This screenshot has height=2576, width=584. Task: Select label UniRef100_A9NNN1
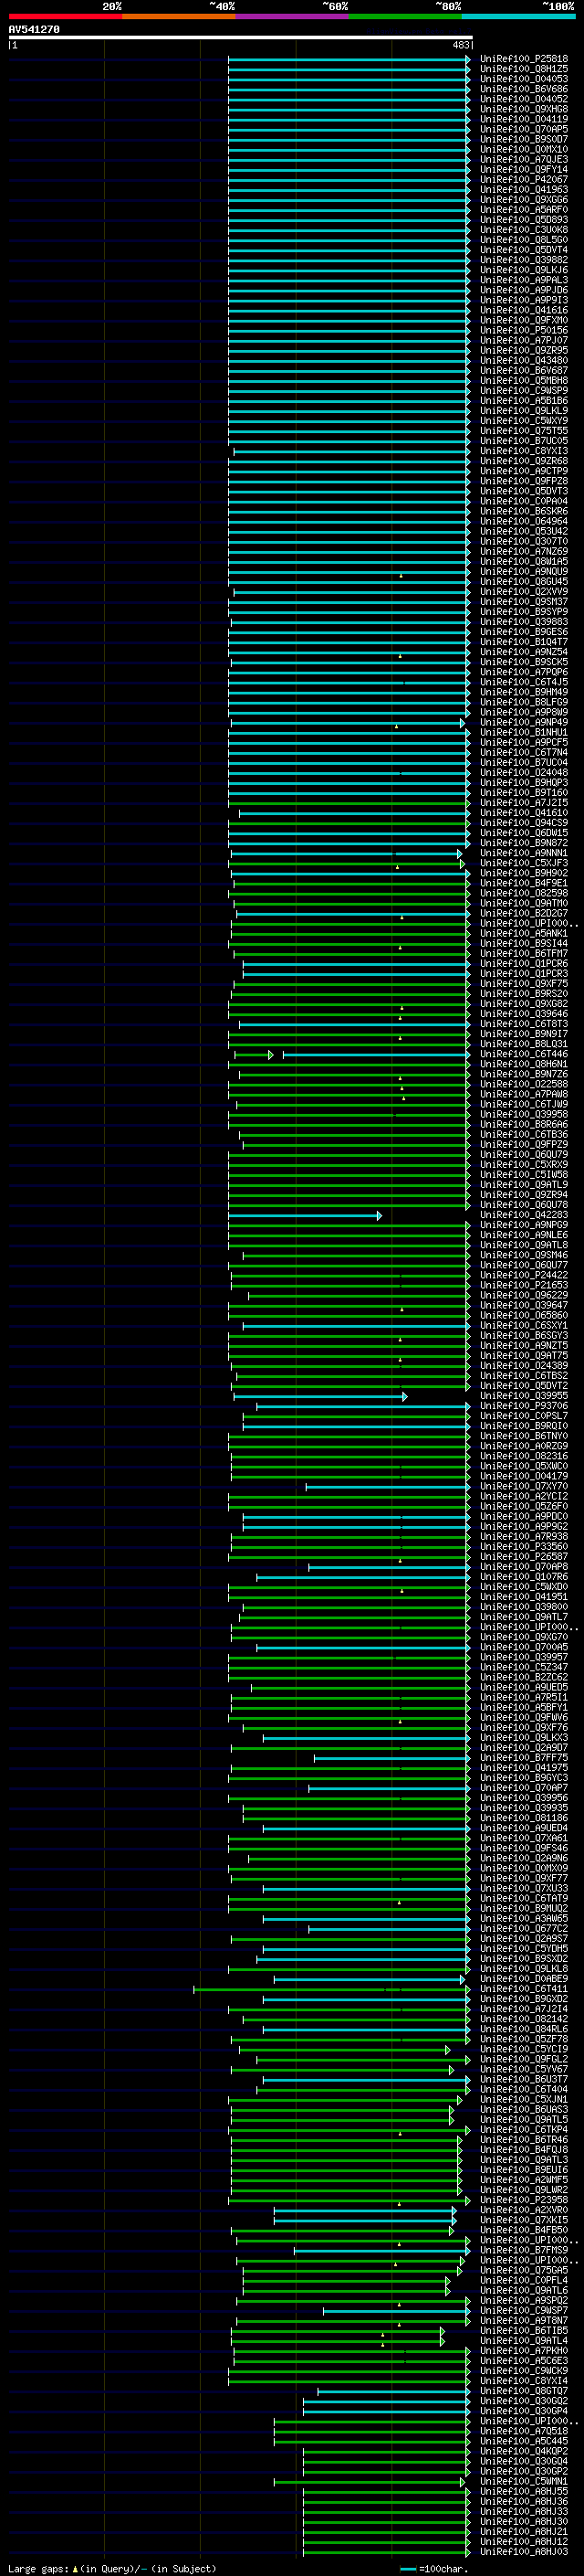coord(524,853)
